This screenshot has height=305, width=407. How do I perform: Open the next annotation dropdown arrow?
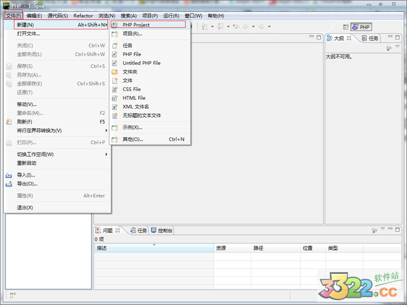pos(212,26)
